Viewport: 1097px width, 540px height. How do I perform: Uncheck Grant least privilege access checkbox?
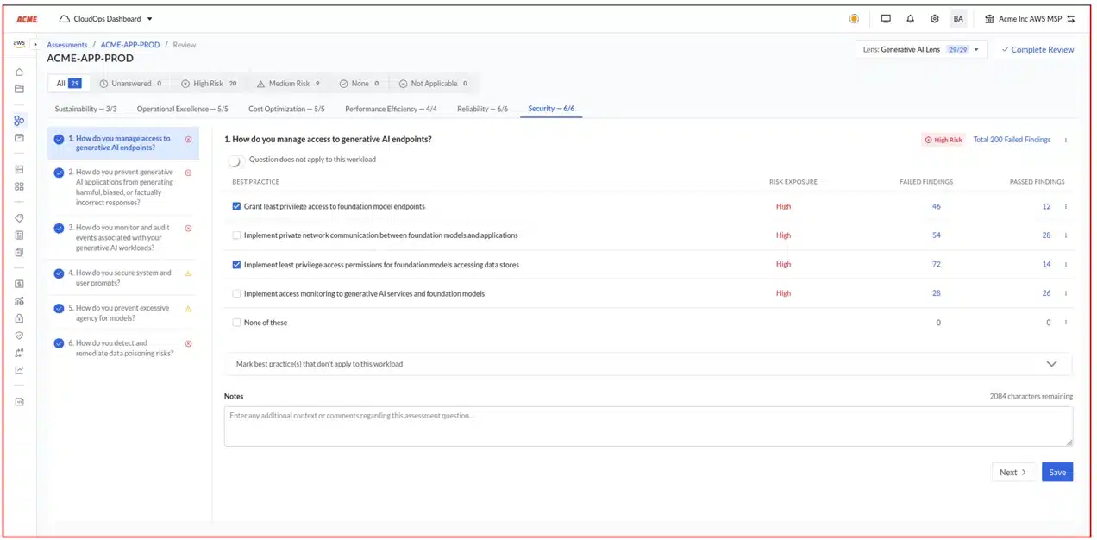(237, 207)
